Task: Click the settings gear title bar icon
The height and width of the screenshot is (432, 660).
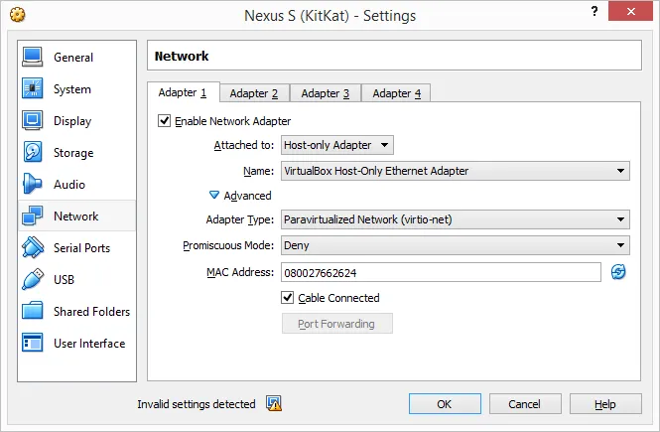Action: pyautogui.click(x=17, y=15)
